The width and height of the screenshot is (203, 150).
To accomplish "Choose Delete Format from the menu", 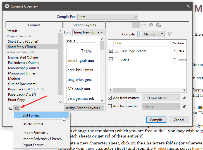I will click(x=41, y=124).
